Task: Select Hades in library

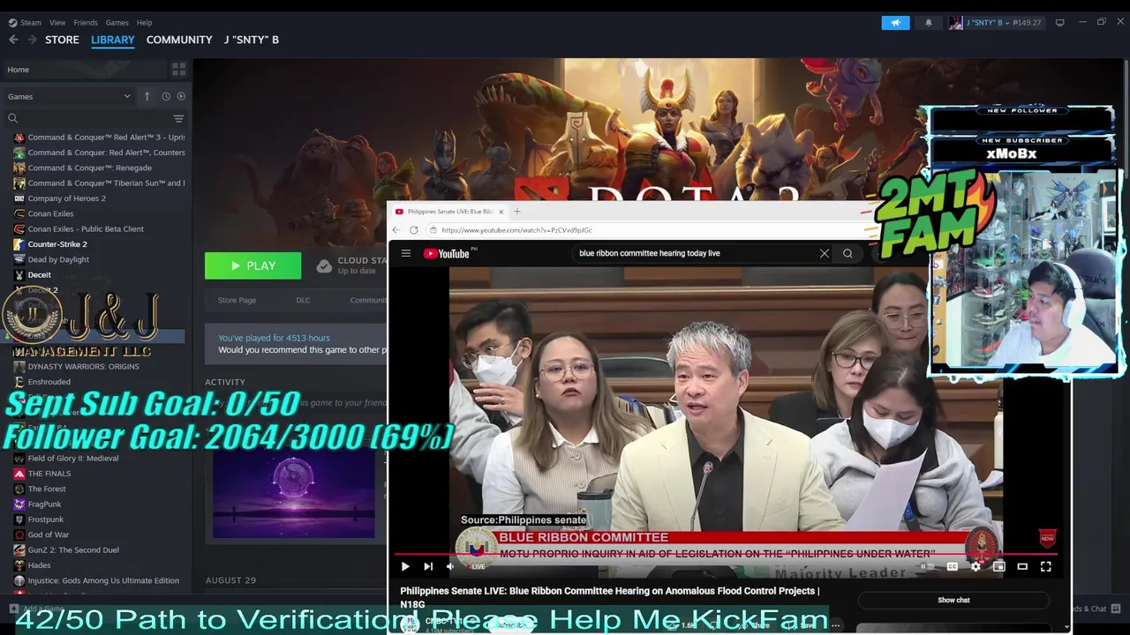Action: point(39,565)
